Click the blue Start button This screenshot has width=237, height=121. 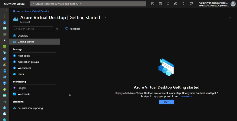(166, 102)
